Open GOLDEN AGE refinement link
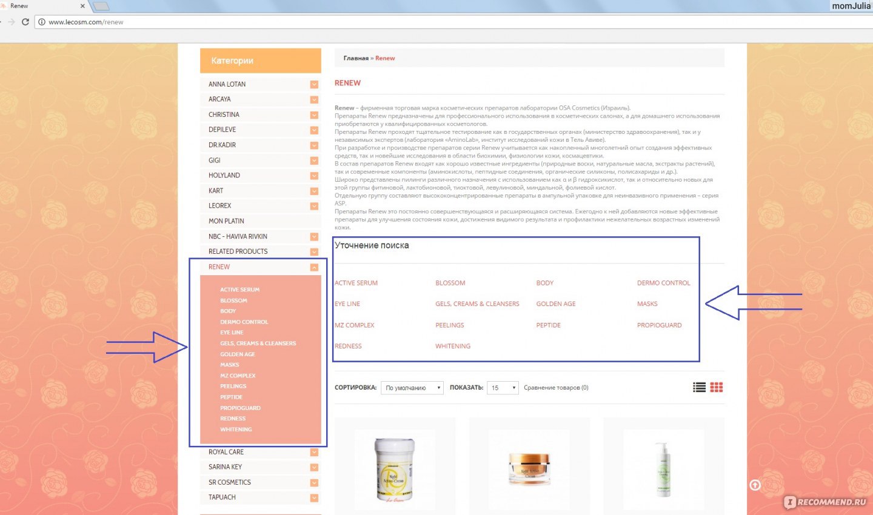 tap(555, 304)
